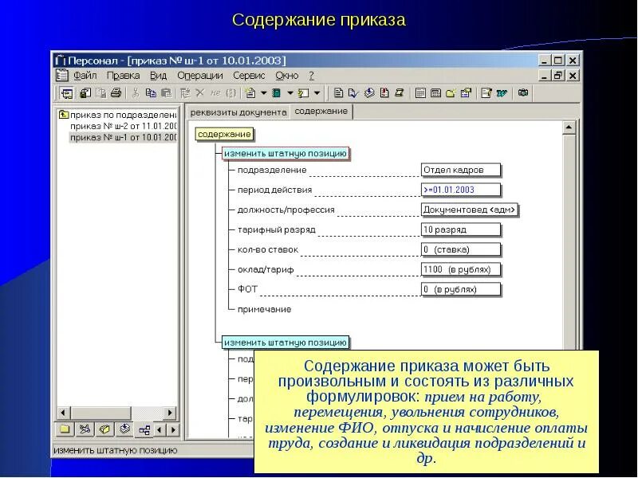This screenshot has height=478, width=638.
Task: Click left tree panel scroll-right arrow
Action: (170, 413)
